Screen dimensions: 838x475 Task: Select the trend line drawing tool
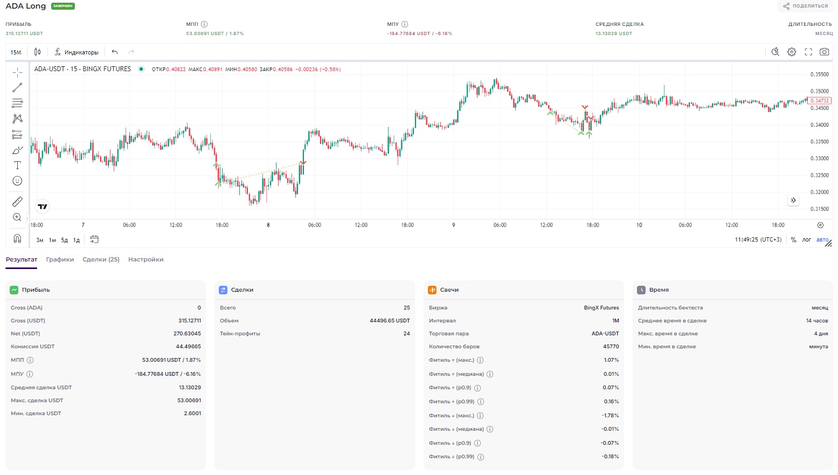tap(17, 87)
